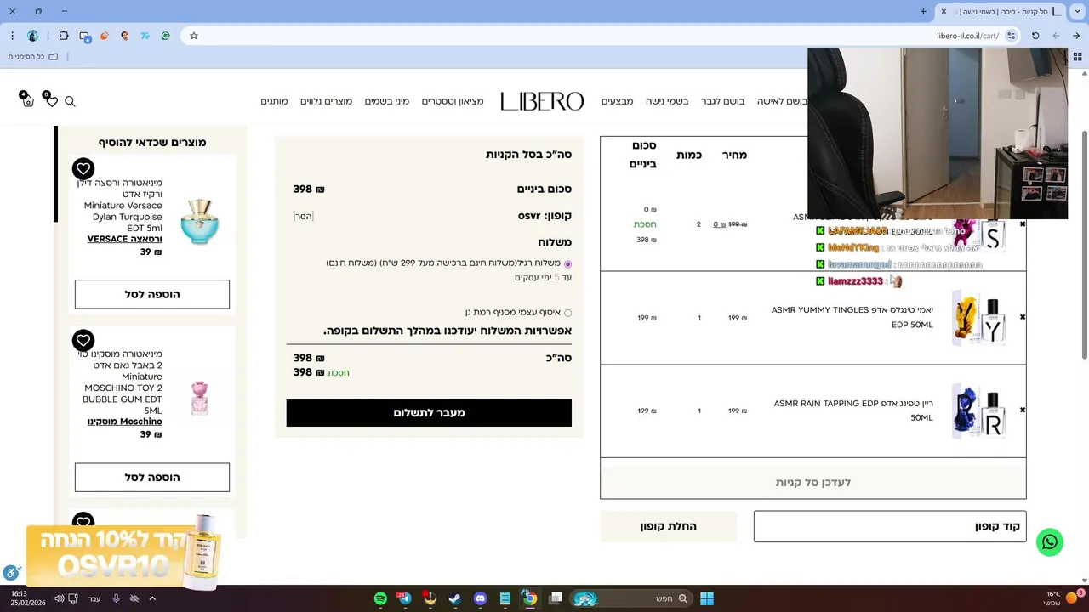Remove ASMR YUMMY TINGLES from cart
This screenshot has width=1089, height=612.
point(1023,317)
